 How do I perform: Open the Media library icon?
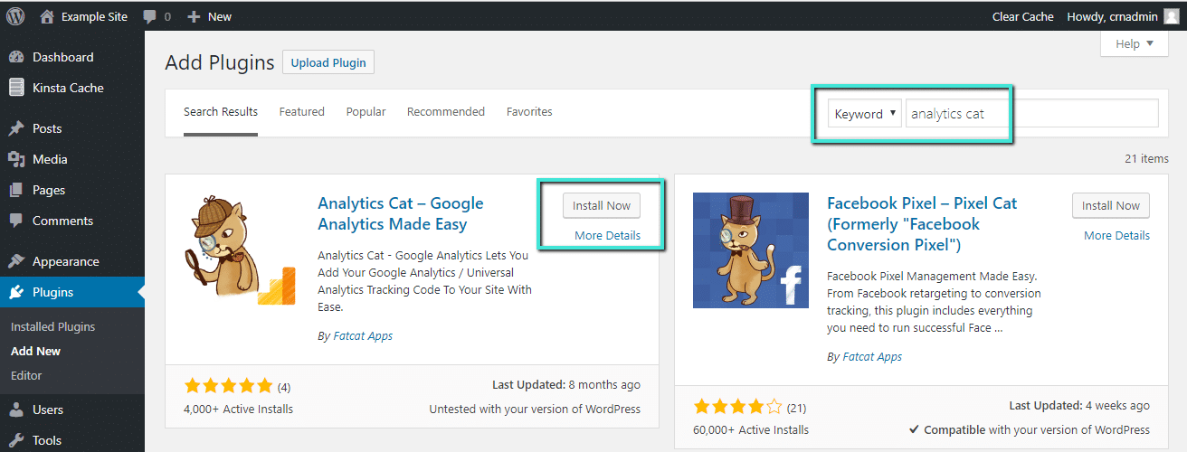[16, 159]
